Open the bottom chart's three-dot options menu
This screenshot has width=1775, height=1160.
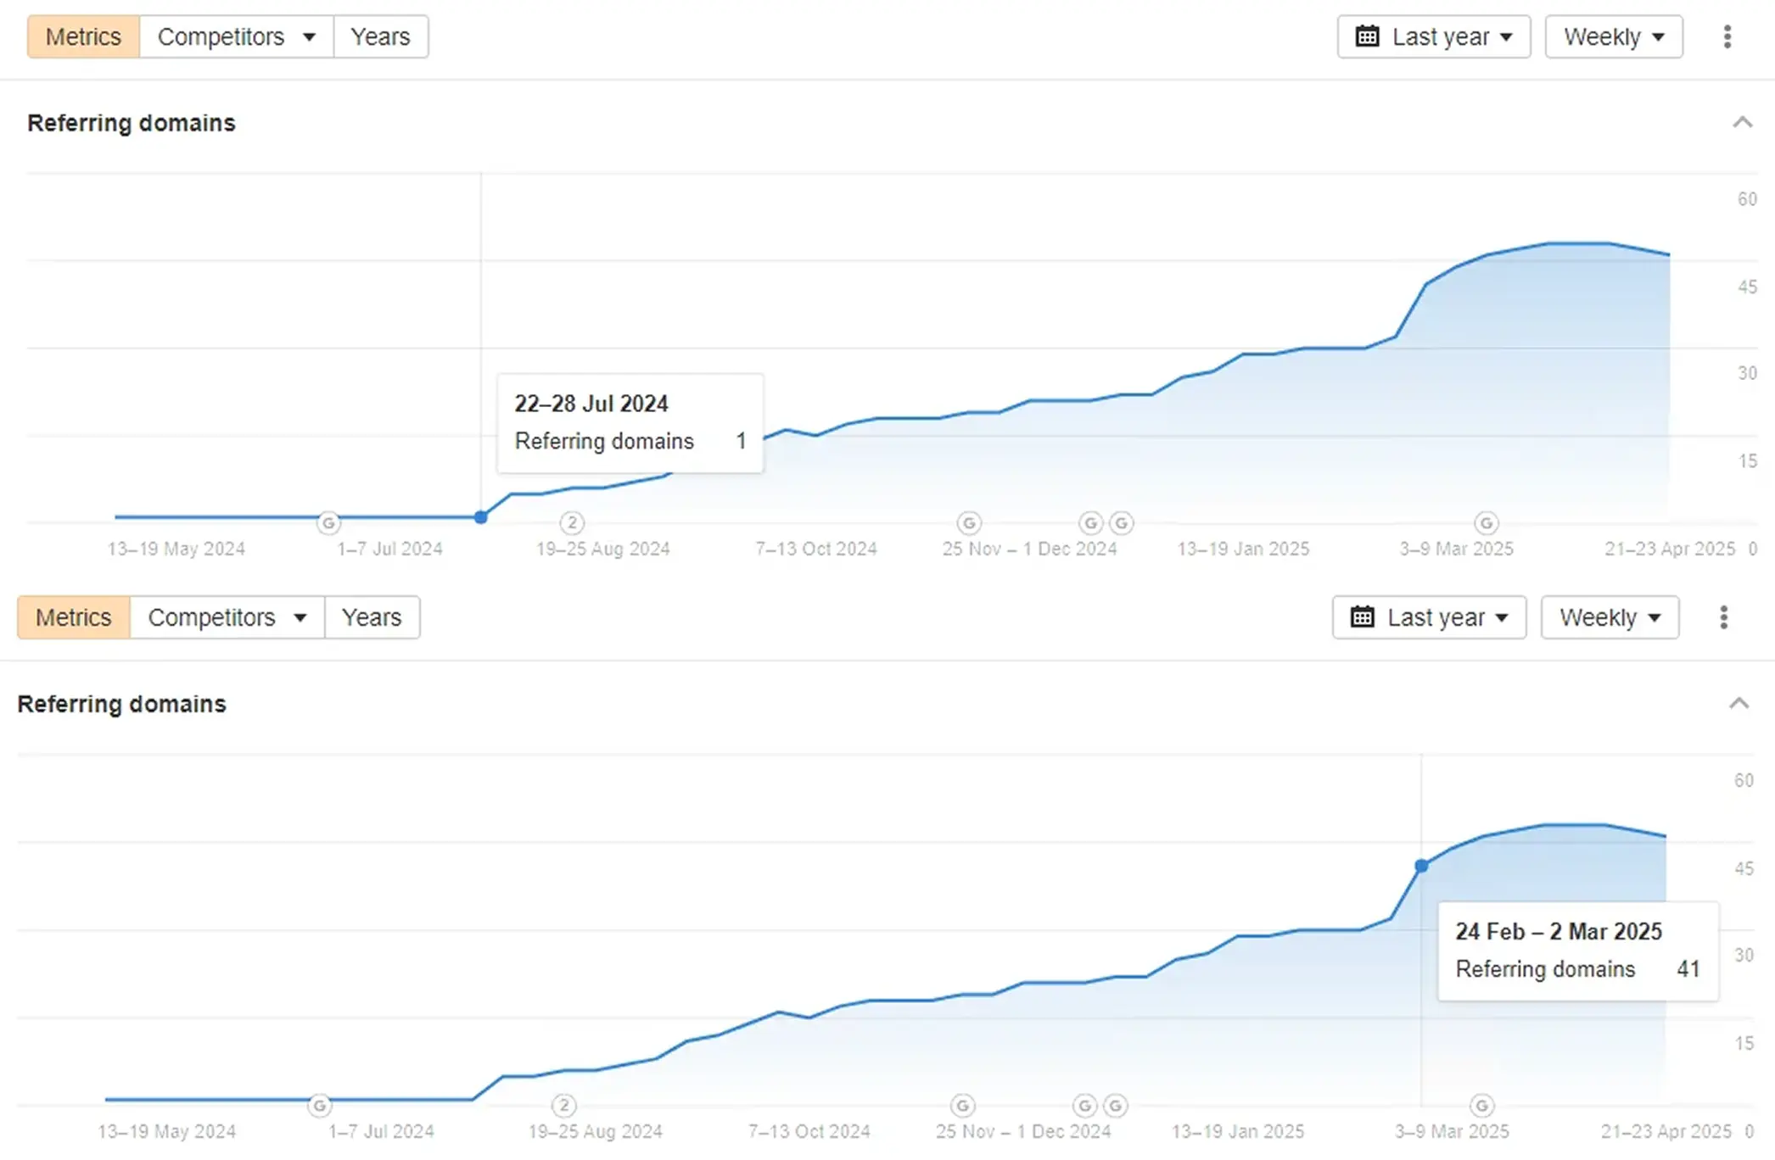tap(1723, 617)
